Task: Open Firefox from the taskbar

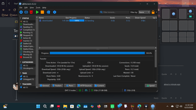Action: (x=99, y=106)
